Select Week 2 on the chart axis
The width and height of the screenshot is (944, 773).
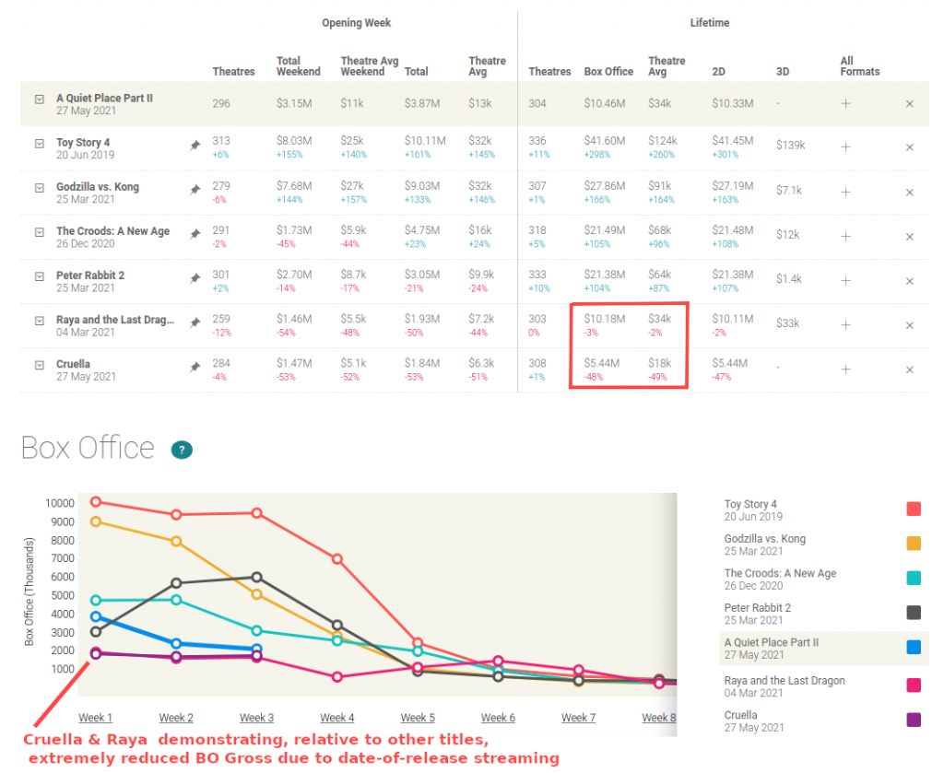click(176, 718)
